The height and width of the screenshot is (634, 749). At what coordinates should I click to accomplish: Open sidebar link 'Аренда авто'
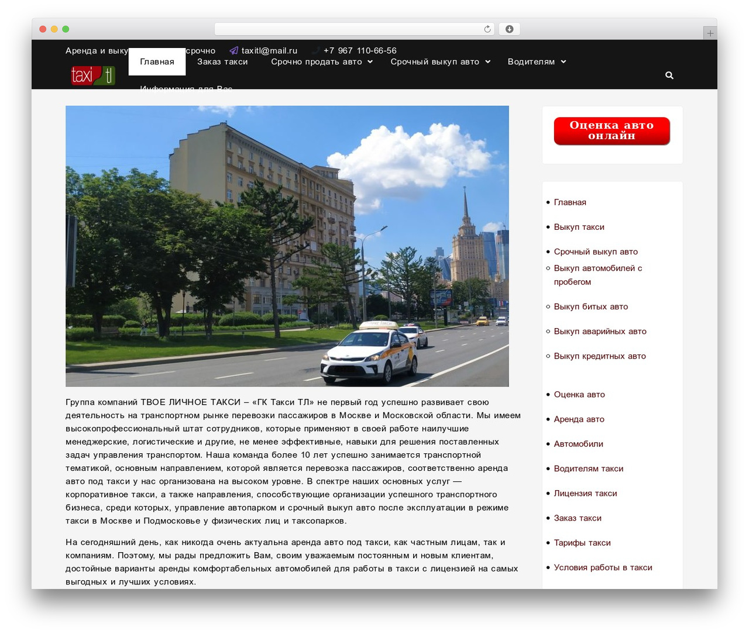579,419
